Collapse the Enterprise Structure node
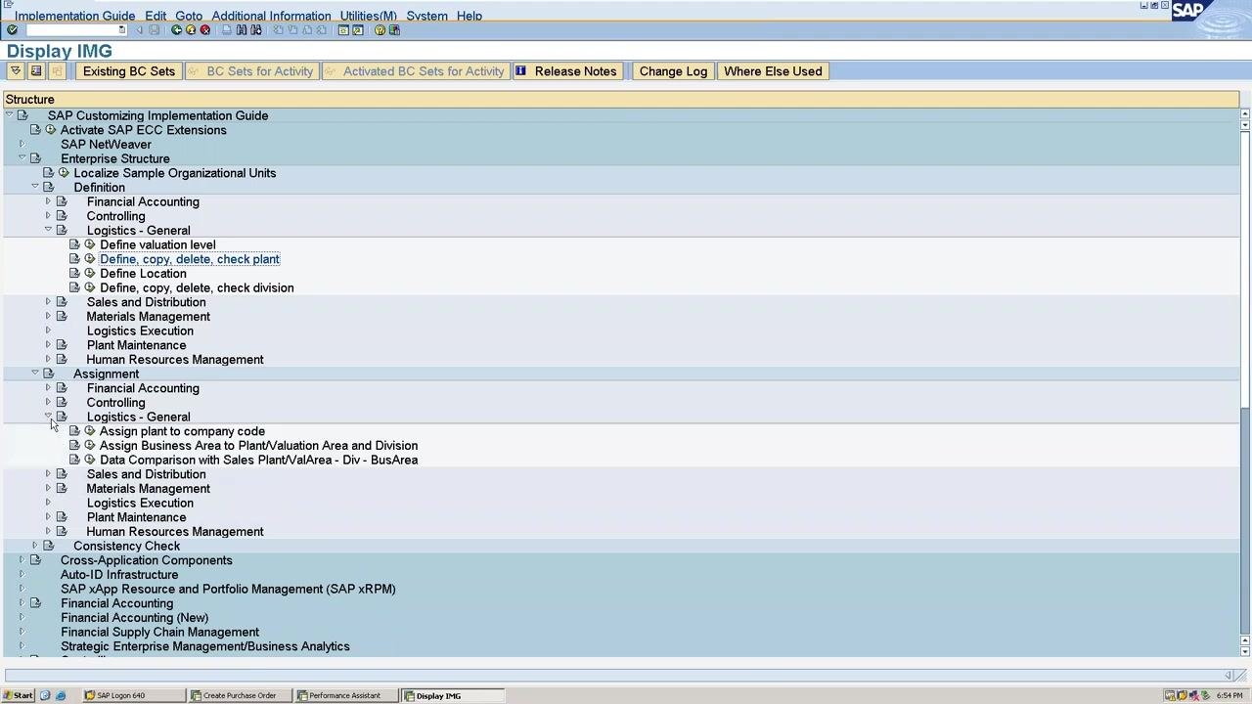1252x704 pixels. (22, 158)
